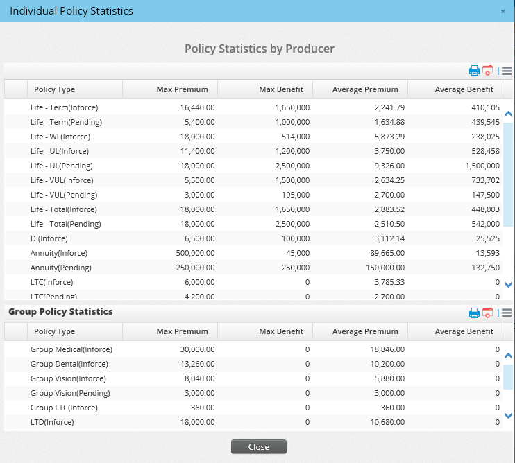
Task: Select the Life - VUL(Inforce) row label
Action: (x=62, y=180)
